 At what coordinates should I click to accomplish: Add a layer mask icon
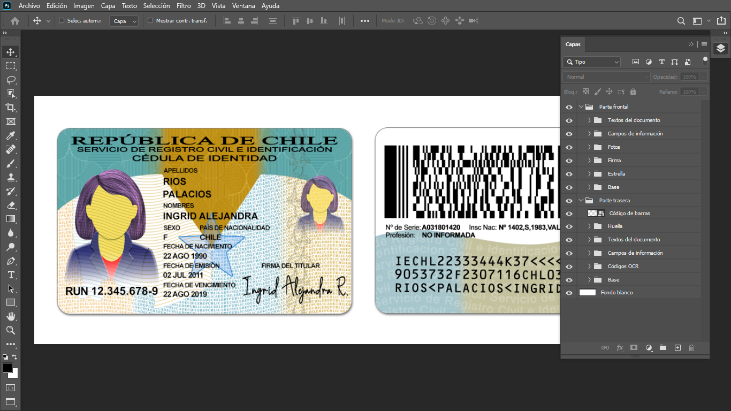[x=634, y=348]
